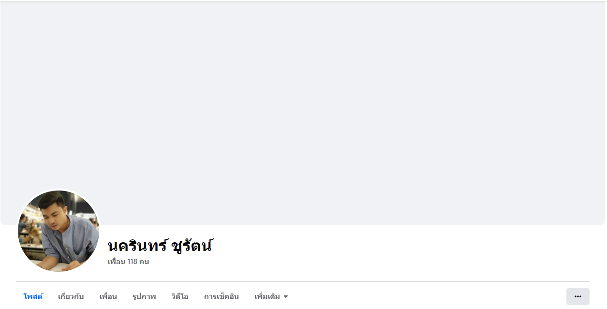Select the รูปภาพ tab
This screenshot has height=309, width=607.
(x=144, y=296)
